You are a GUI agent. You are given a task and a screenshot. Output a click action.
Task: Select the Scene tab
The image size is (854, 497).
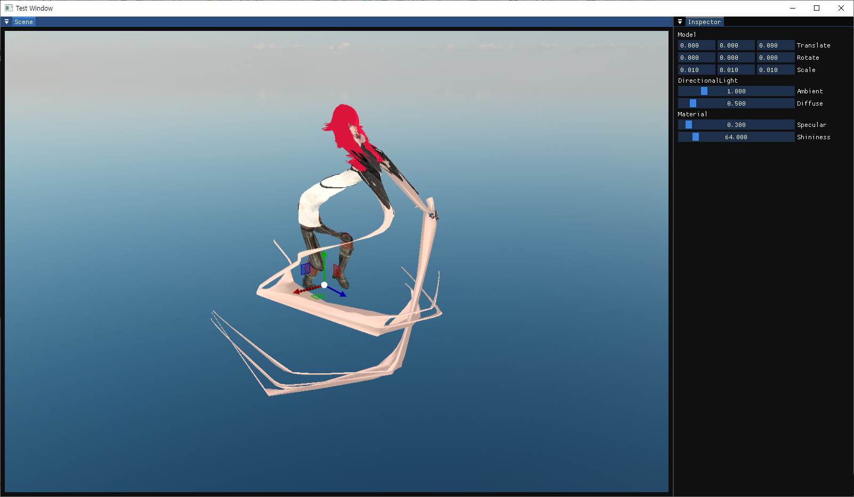(x=23, y=22)
